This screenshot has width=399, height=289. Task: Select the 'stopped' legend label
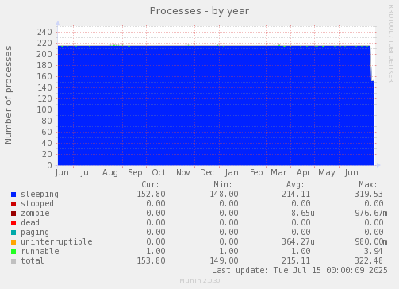(x=37, y=204)
